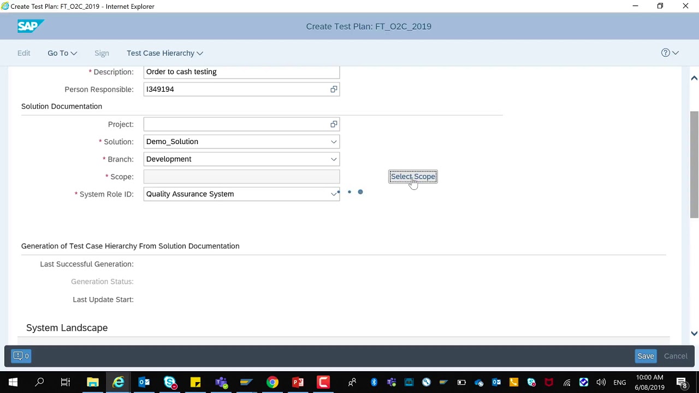Click the volume speaker tray icon

[x=601, y=382]
